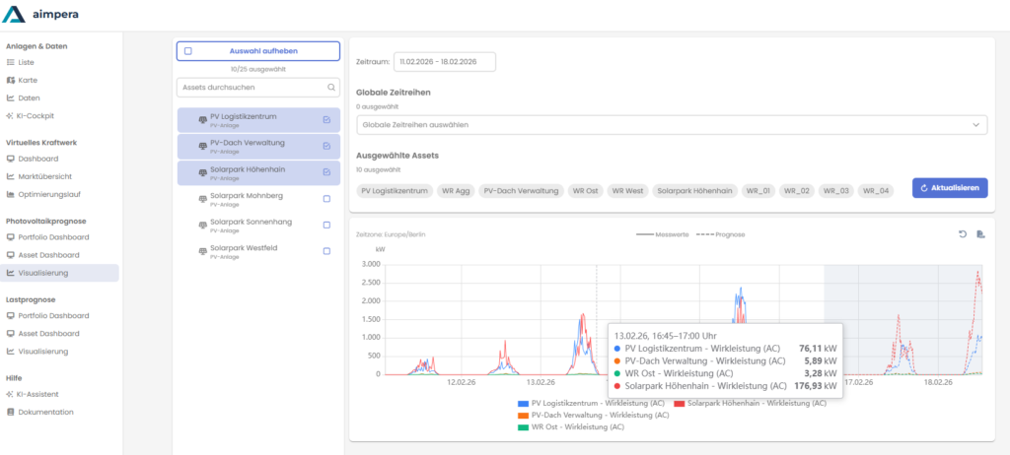
Task: Go to Marktübersicht under Virtuelles Kraftwerk
Action: 44,176
